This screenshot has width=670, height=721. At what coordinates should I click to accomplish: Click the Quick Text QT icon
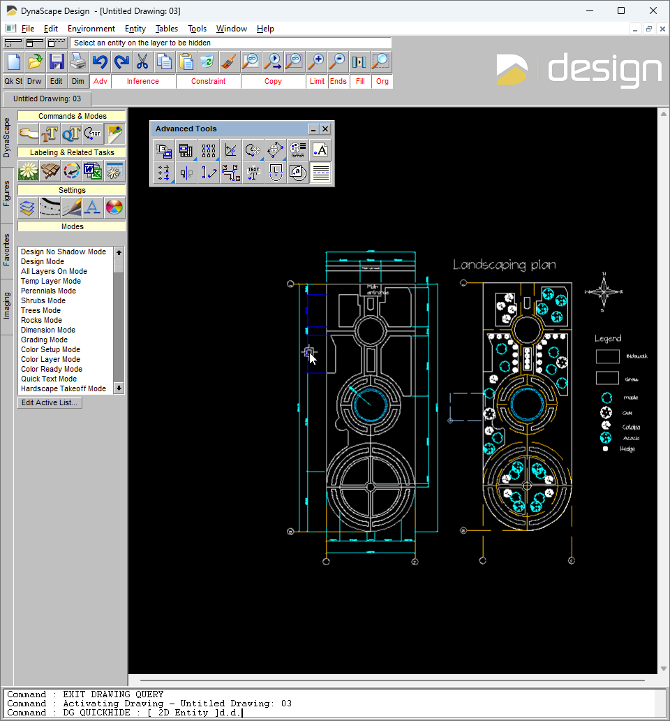coord(71,133)
